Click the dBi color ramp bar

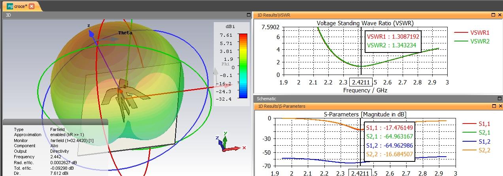(x=243, y=66)
